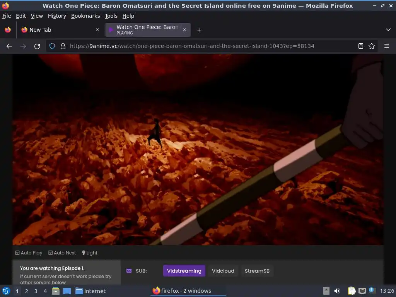This screenshot has height=297, width=396.
Task: Open the View menu
Action: click(x=37, y=16)
